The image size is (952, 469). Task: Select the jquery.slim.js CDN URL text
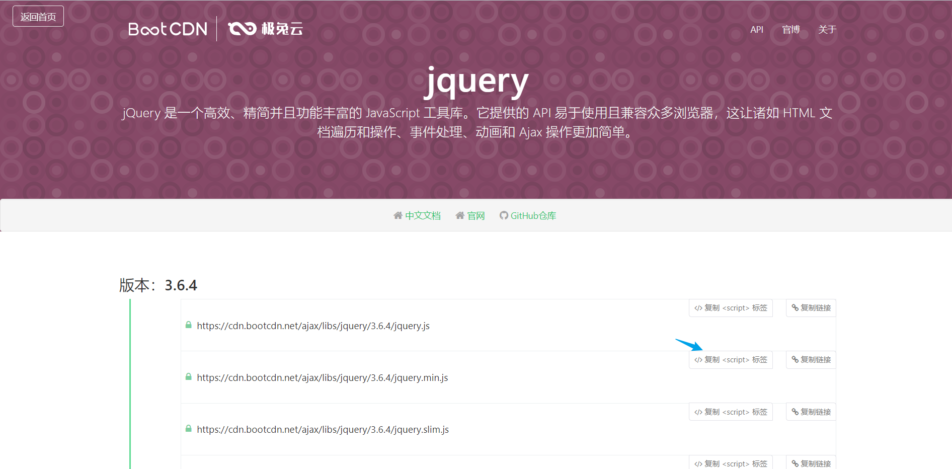[x=323, y=429]
